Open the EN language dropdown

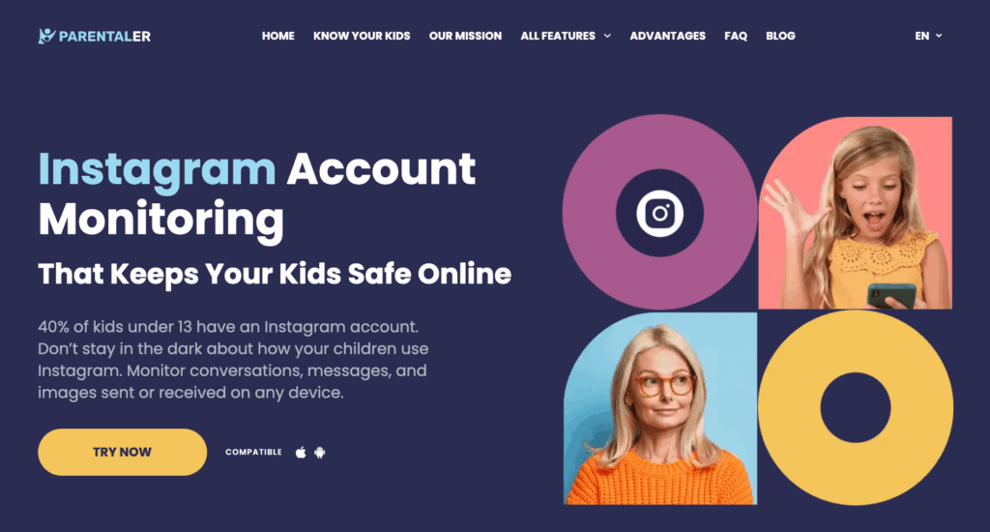click(928, 36)
